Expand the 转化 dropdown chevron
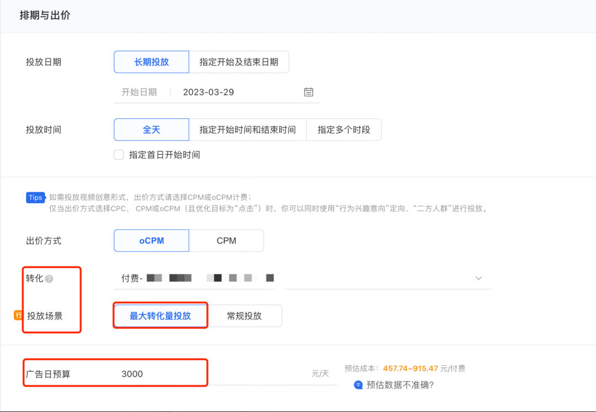Image resolution: width=596 pixels, height=412 pixels. coord(478,278)
